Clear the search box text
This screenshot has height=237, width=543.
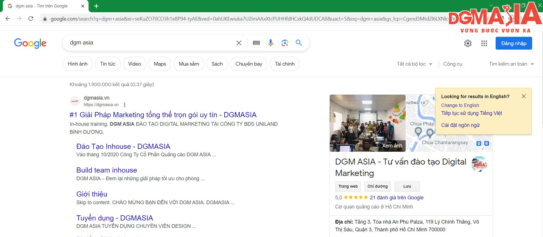click(x=239, y=43)
